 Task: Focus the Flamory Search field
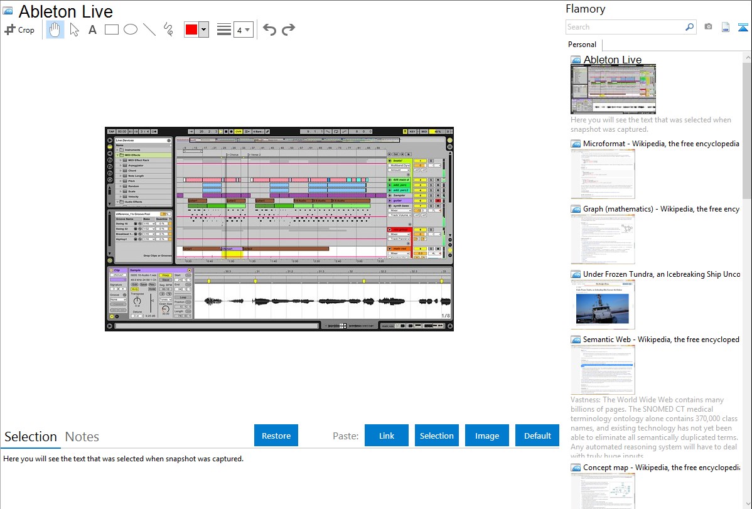click(625, 27)
